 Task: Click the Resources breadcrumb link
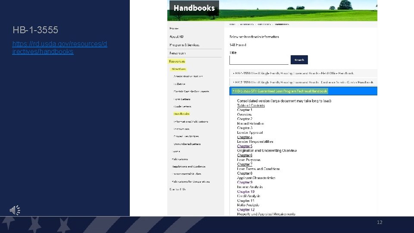tap(247, 24)
